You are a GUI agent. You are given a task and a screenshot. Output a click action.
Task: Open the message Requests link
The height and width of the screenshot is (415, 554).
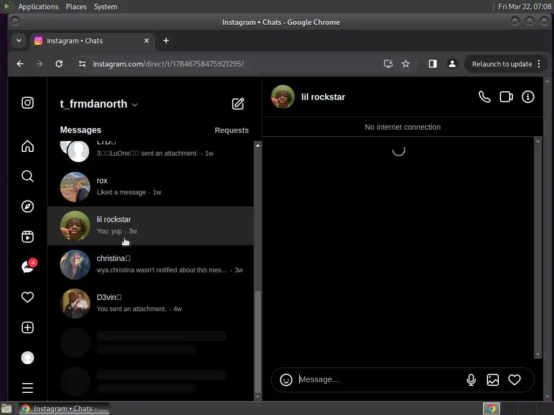coord(232,130)
